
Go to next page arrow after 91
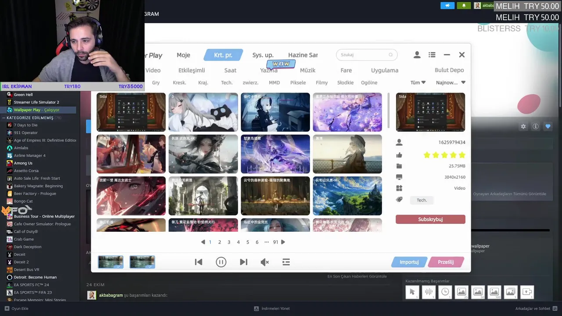(283, 242)
